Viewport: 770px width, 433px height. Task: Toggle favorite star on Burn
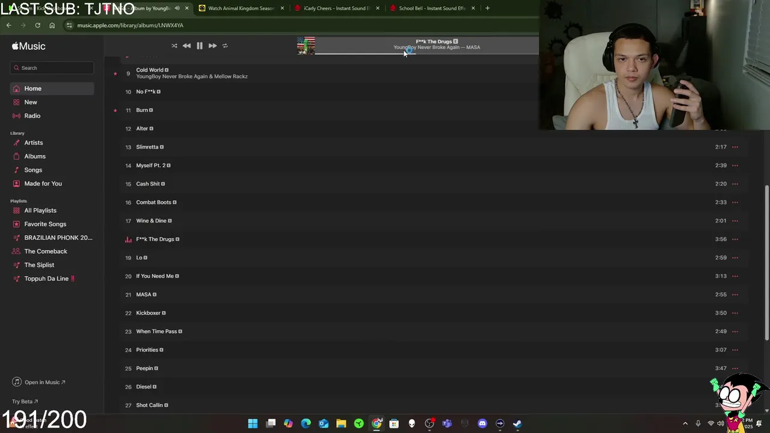coord(115,110)
